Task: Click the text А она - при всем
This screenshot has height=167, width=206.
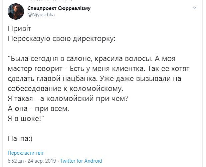Action: click(38, 109)
